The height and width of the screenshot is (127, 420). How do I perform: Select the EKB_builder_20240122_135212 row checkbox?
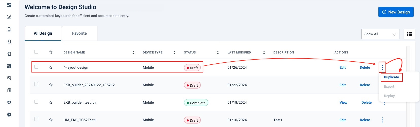[x=36, y=84]
